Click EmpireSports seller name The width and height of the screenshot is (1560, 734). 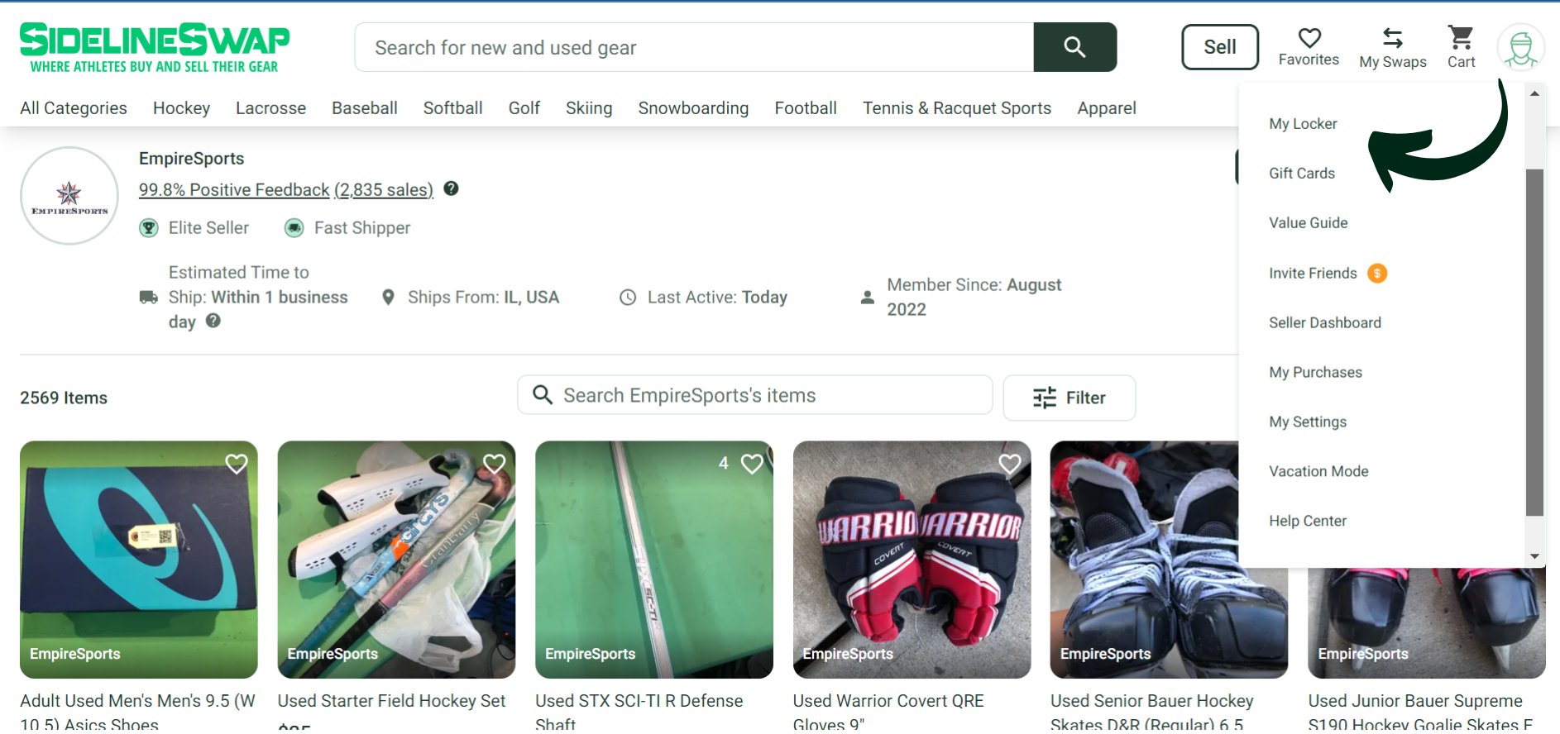click(191, 159)
